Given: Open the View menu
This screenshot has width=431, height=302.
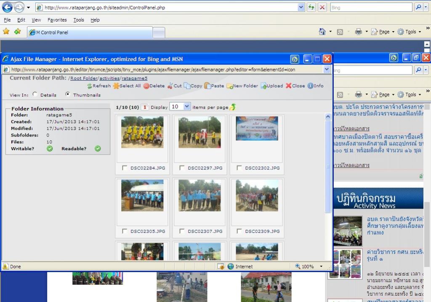Looking at the screenshot, I should 36,20.
